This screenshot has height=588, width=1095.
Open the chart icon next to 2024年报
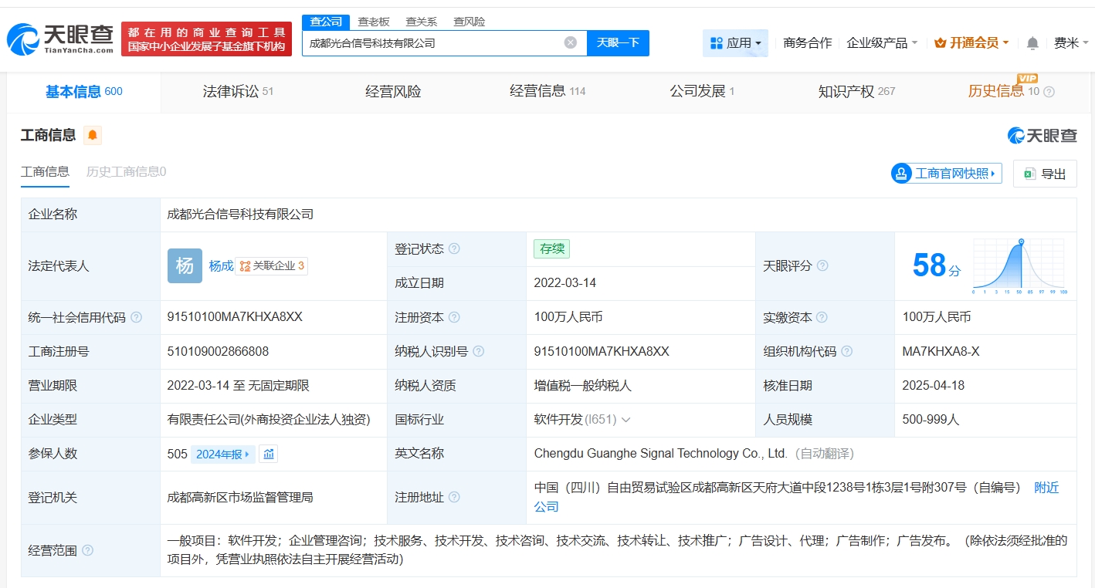pyautogui.click(x=268, y=454)
